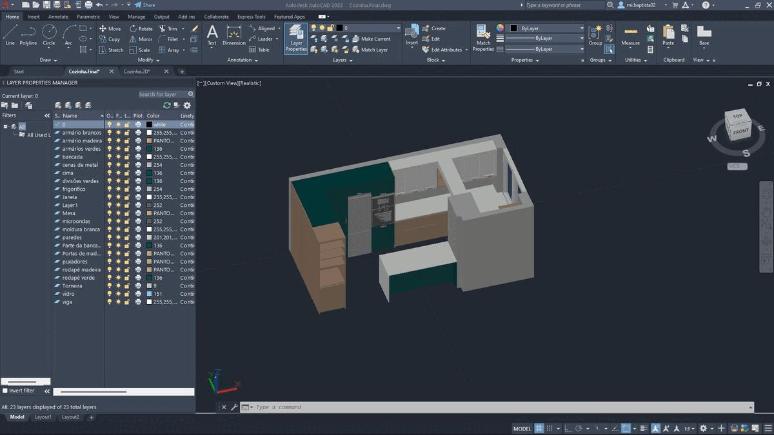Click the Scale tool
The height and width of the screenshot is (435, 774).
[x=140, y=50]
